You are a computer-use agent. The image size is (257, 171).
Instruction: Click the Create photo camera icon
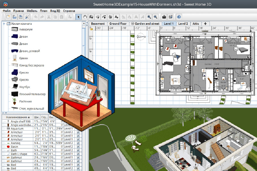click(x=164, y=17)
